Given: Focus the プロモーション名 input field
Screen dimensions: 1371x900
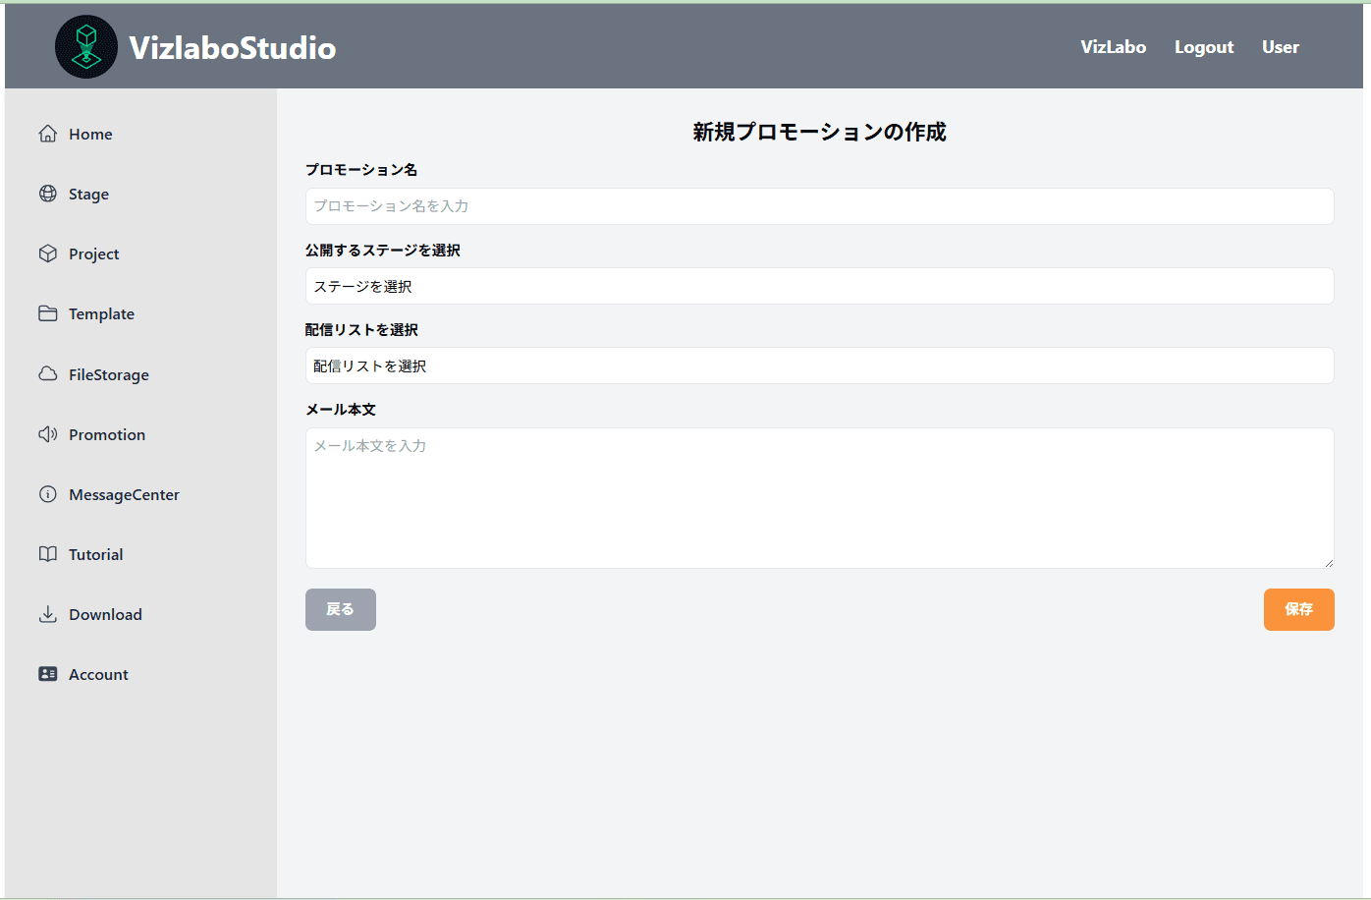Looking at the screenshot, I should pyautogui.click(x=819, y=206).
